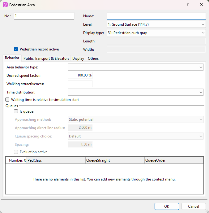Check Waiting time is relative to simulation start
This screenshot has width=209, height=213.
pyautogui.click(x=7, y=100)
